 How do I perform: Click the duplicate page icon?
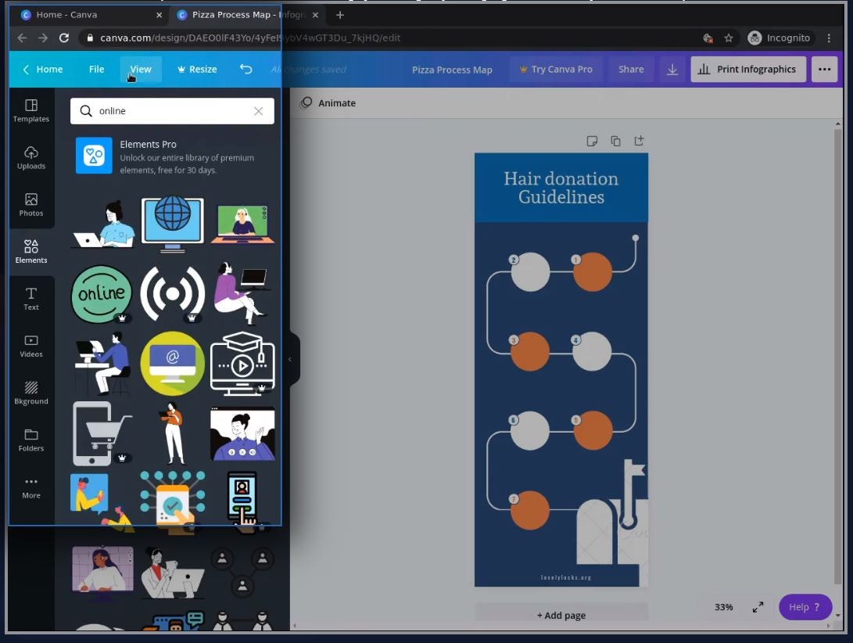click(x=615, y=141)
